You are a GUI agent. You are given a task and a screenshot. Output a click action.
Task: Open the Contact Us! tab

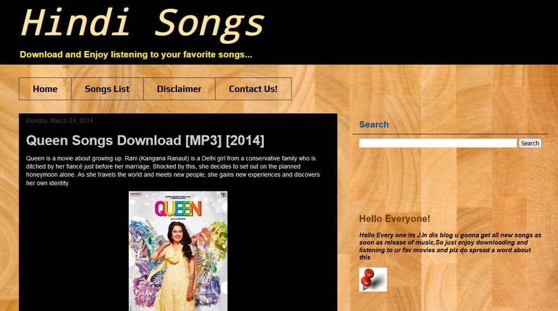pyautogui.click(x=253, y=89)
